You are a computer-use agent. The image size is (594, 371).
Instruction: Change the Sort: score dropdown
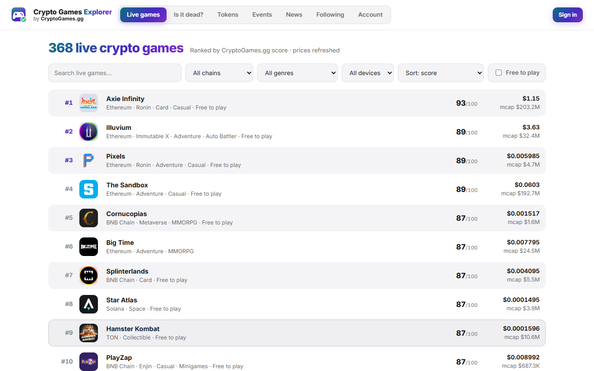click(441, 73)
